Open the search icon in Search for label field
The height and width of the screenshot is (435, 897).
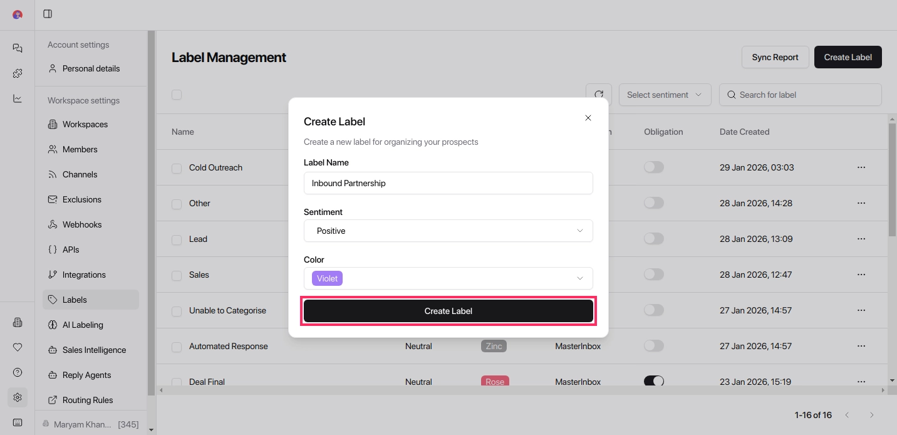[x=731, y=95]
